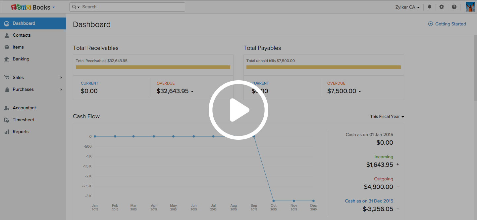Click the Items box icon
This screenshot has height=220, width=477.
(x=7, y=47)
